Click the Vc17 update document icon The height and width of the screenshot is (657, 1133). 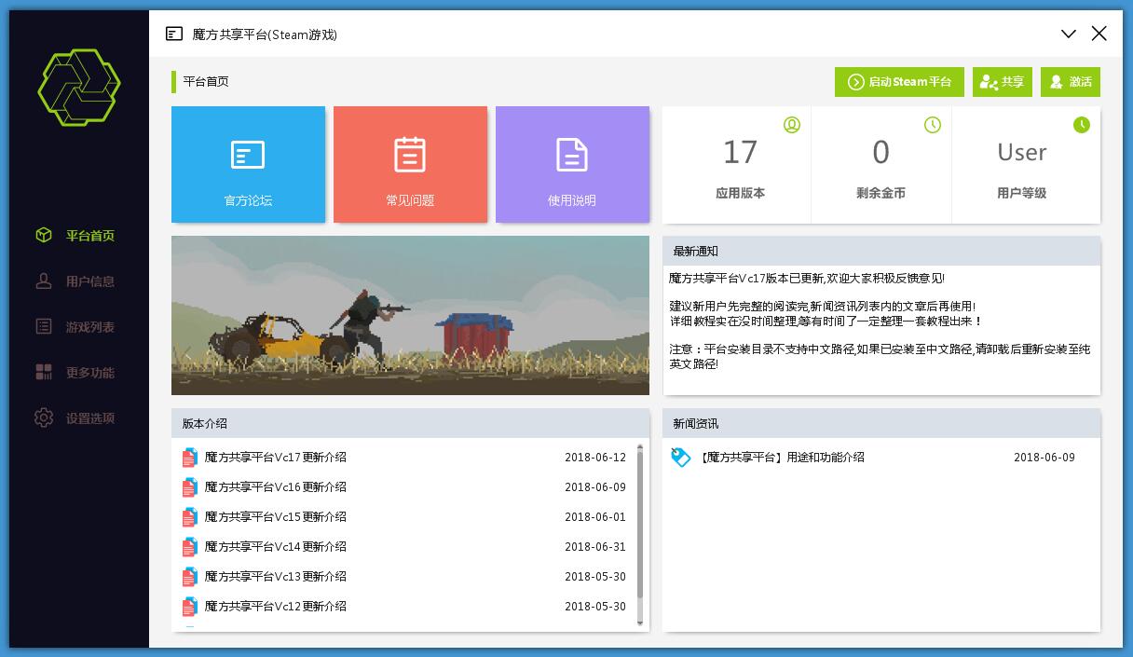[190, 458]
